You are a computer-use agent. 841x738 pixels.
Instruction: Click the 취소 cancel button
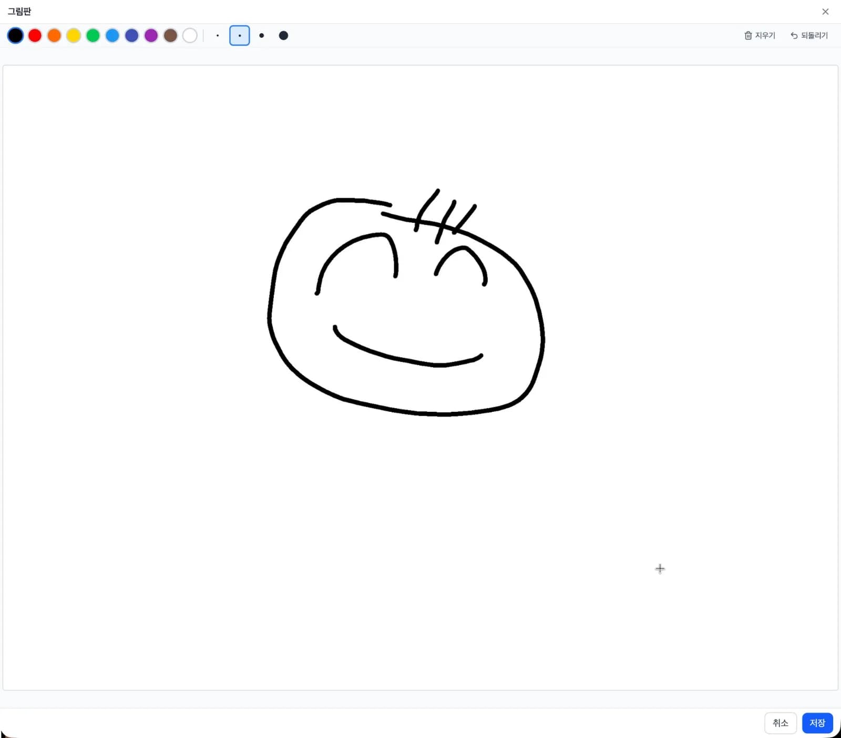(780, 723)
